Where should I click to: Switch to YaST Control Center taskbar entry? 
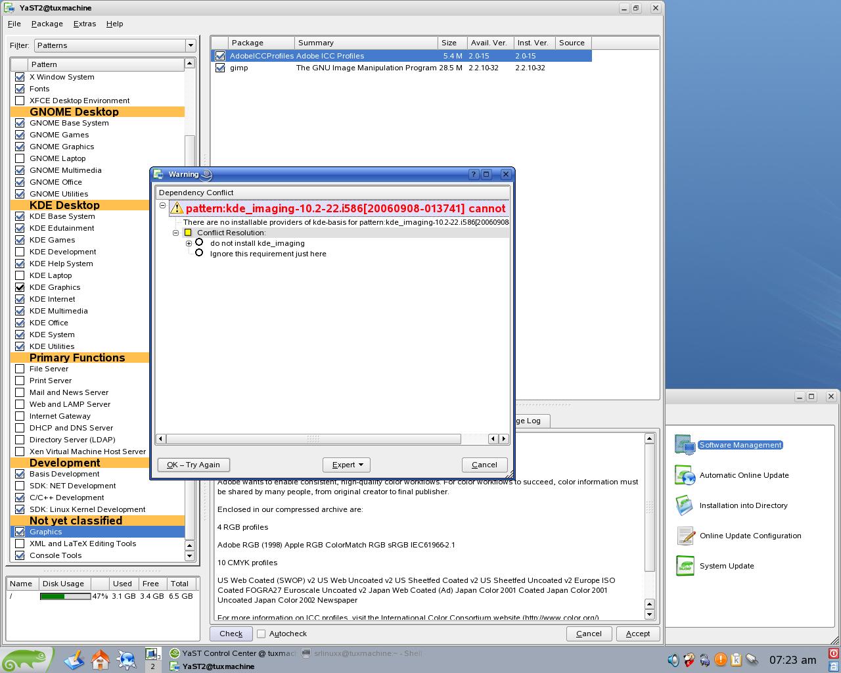point(231,653)
